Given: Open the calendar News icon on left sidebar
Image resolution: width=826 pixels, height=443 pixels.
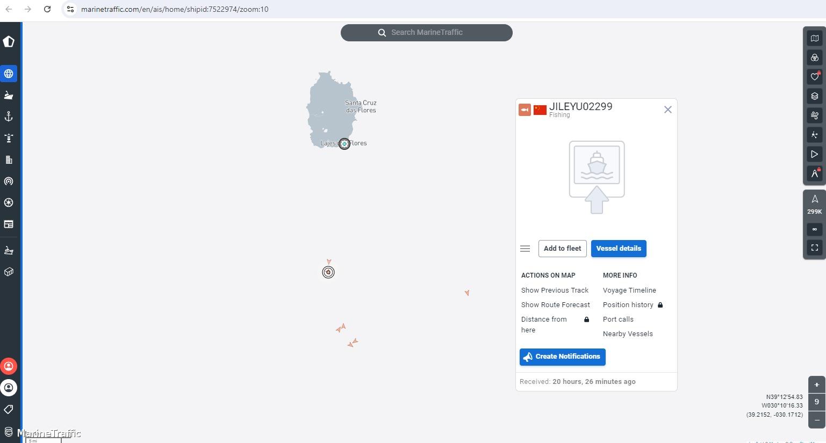Looking at the screenshot, I should [x=9, y=224].
